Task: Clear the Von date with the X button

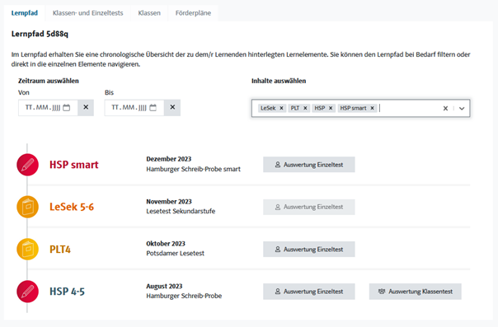Action: pyautogui.click(x=86, y=108)
